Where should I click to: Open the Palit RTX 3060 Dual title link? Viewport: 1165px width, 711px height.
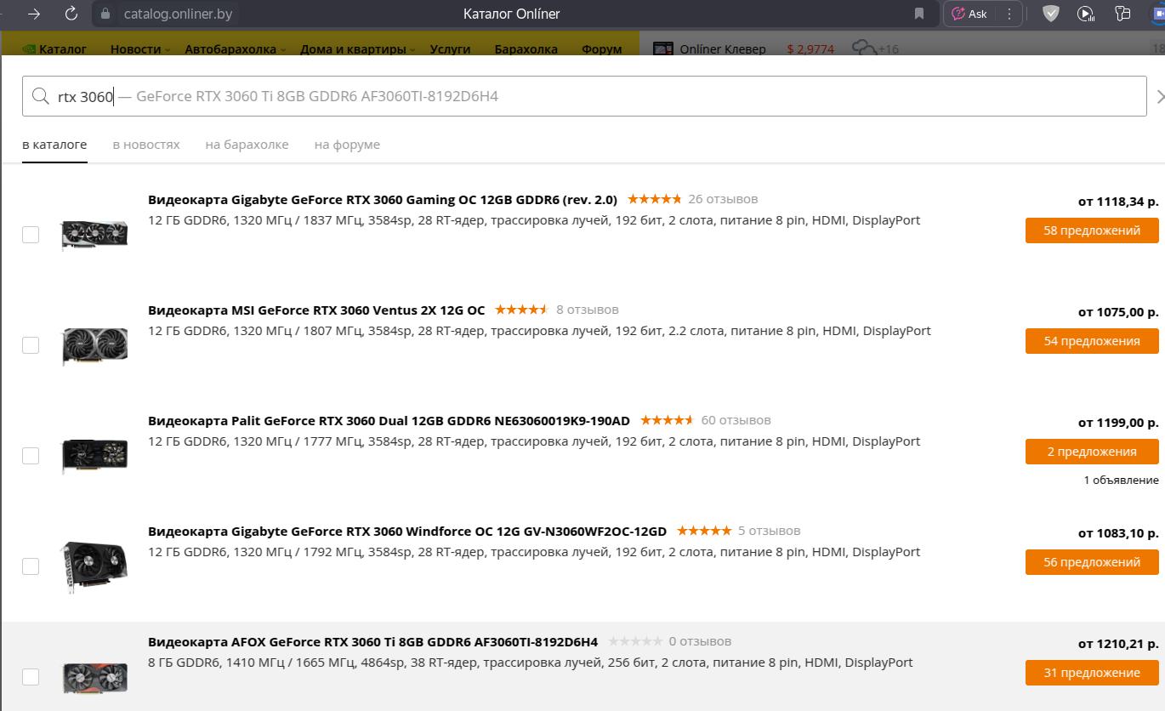[x=389, y=421]
